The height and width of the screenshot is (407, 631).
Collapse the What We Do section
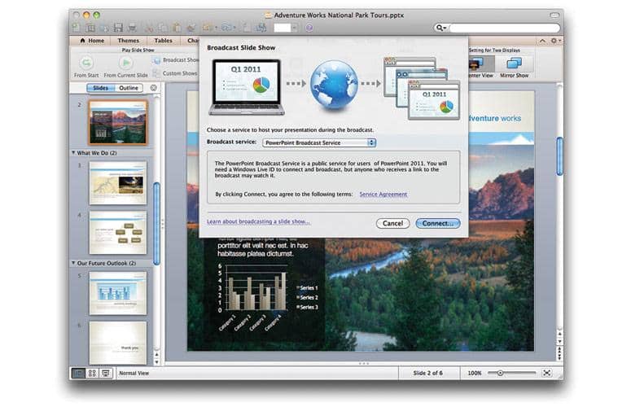pyautogui.click(x=74, y=152)
